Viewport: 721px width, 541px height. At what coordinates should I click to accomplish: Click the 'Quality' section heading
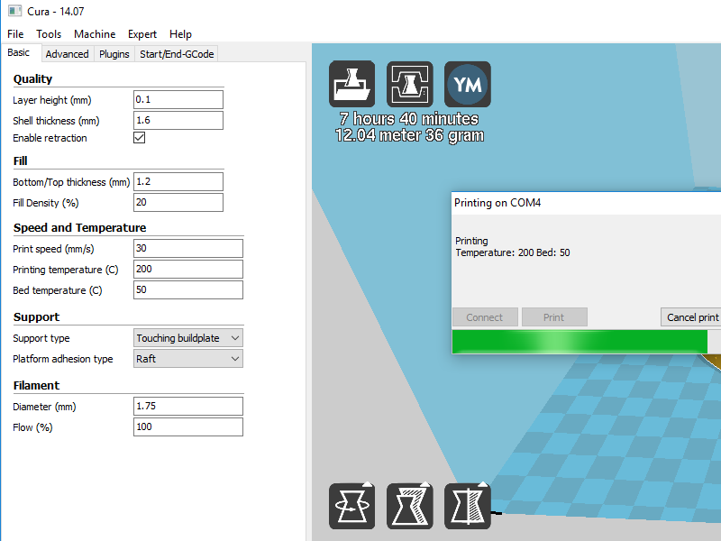click(x=32, y=79)
